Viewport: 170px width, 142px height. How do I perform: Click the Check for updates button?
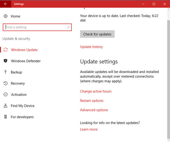[x=97, y=34]
